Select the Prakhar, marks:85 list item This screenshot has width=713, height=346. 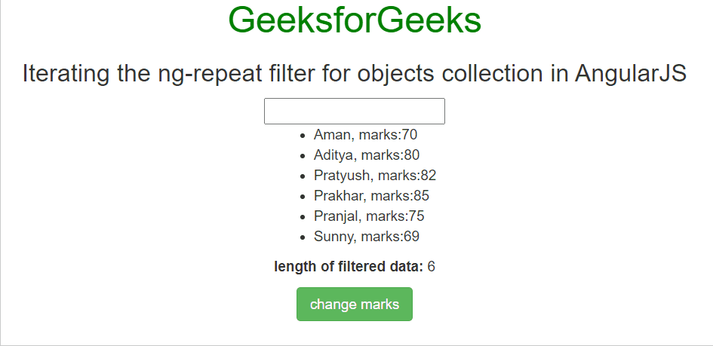pyautogui.click(x=371, y=196)
